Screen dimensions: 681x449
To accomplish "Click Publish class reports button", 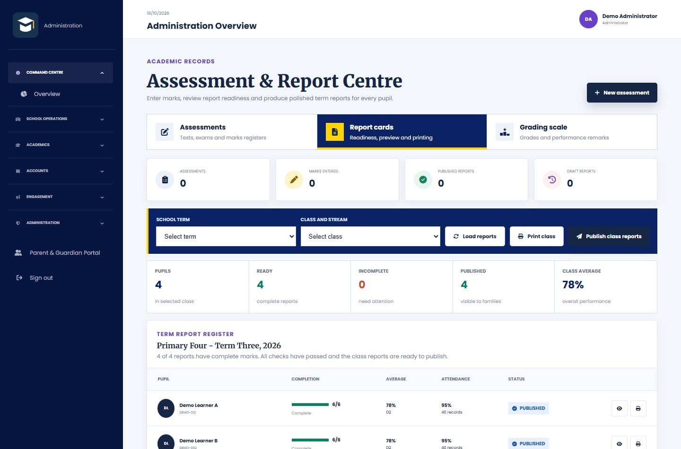I will click(609, 236).
